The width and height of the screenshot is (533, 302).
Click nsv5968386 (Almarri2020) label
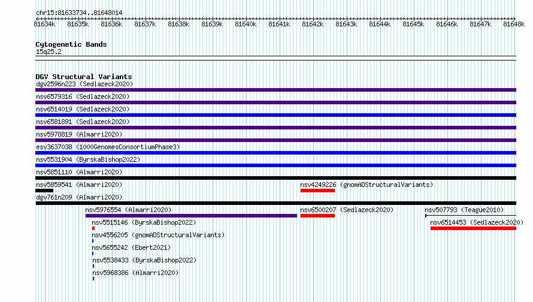tap(135, 273)
